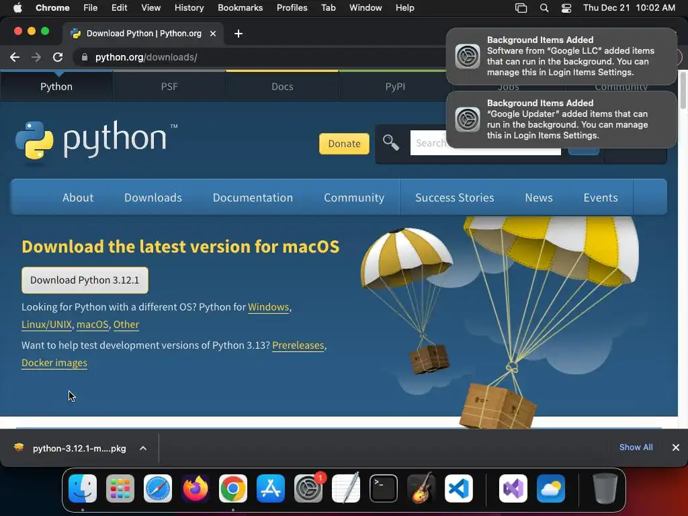This screenshot has width=688, height=516.
Task: Open Control Center in menu bar
Action: click(566, 8)
